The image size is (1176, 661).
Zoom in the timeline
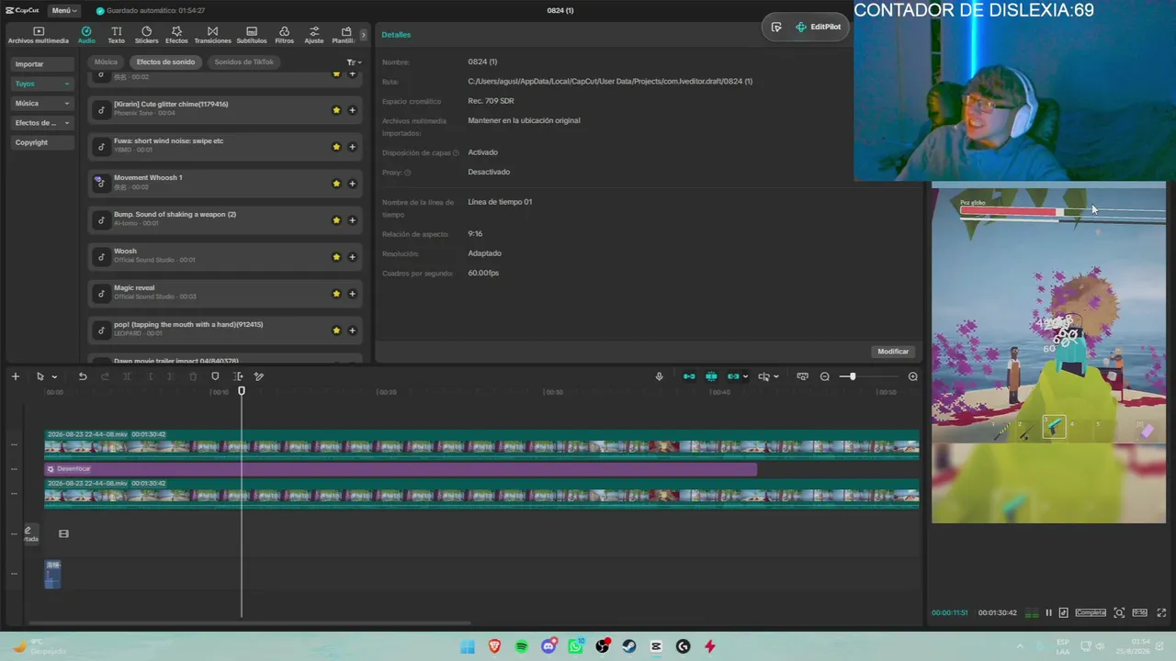point(912,376)
